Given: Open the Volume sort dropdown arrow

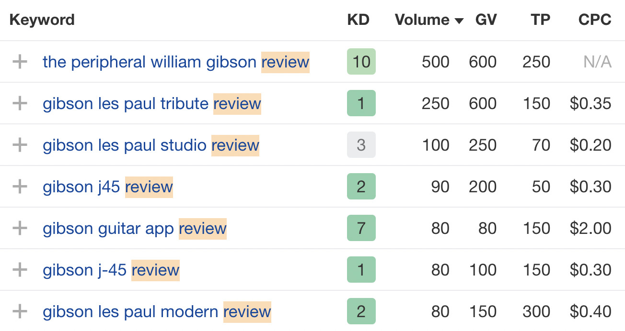Looking at the screenshot, I should pos(459,21).
